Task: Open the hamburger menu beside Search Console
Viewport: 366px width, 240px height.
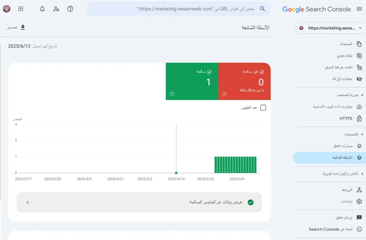Action: (359, 9)
